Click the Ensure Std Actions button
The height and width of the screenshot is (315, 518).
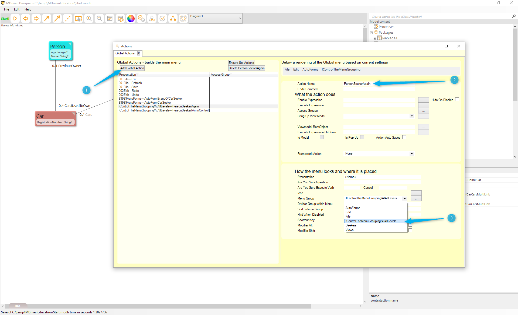tap(241, 63)
